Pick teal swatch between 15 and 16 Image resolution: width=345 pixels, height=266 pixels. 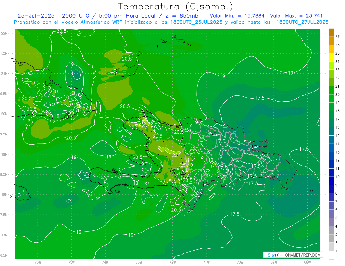331,131
